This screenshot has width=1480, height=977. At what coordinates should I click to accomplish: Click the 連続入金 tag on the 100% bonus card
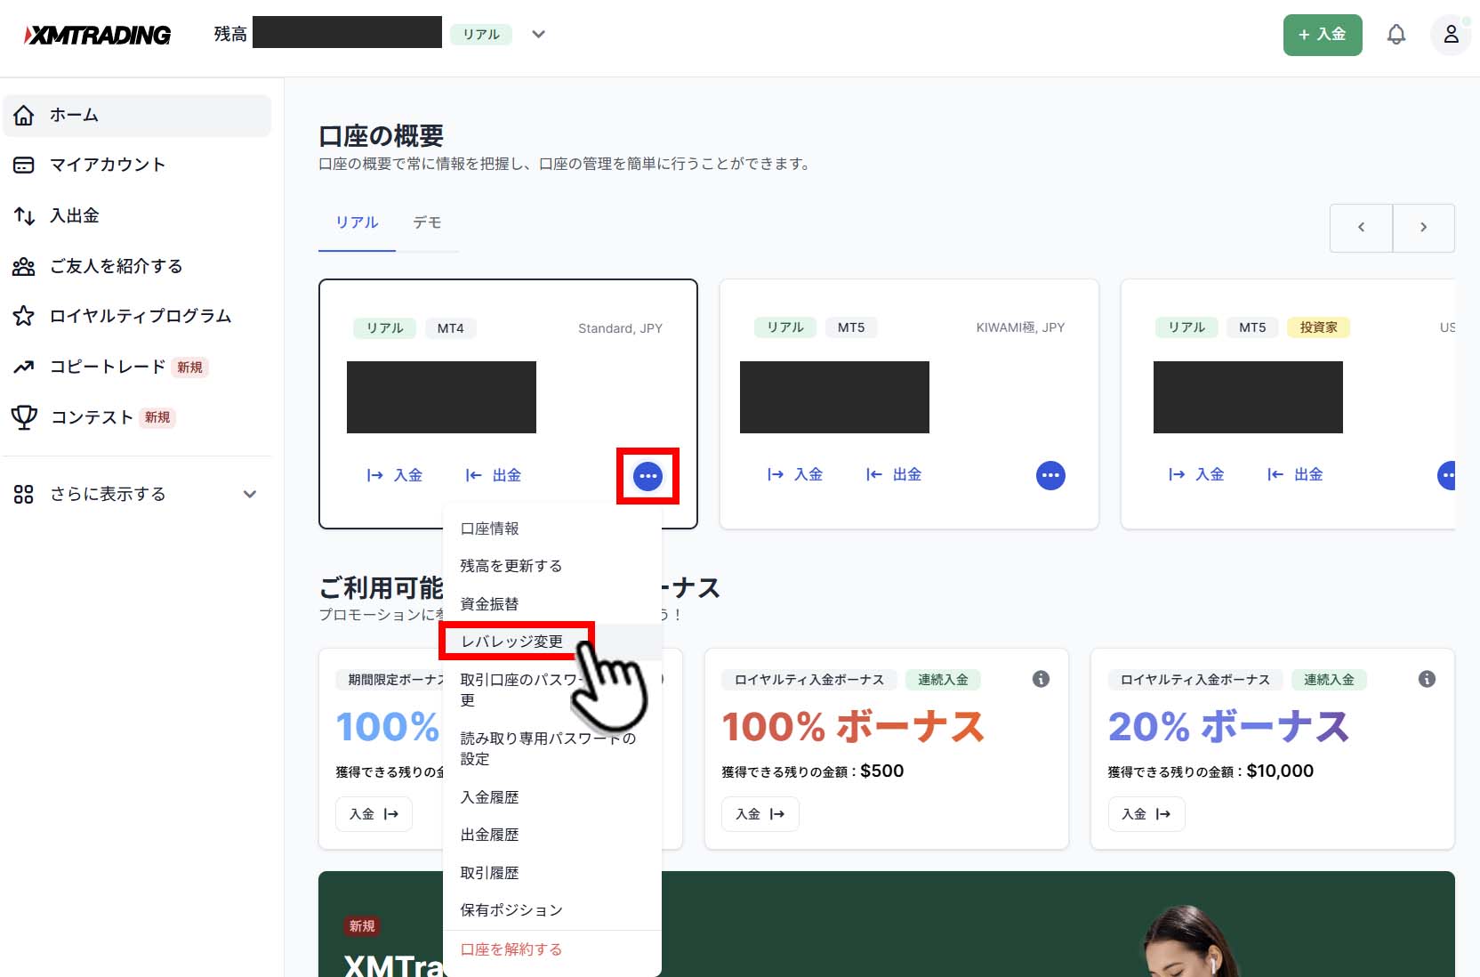pos(943,680)
